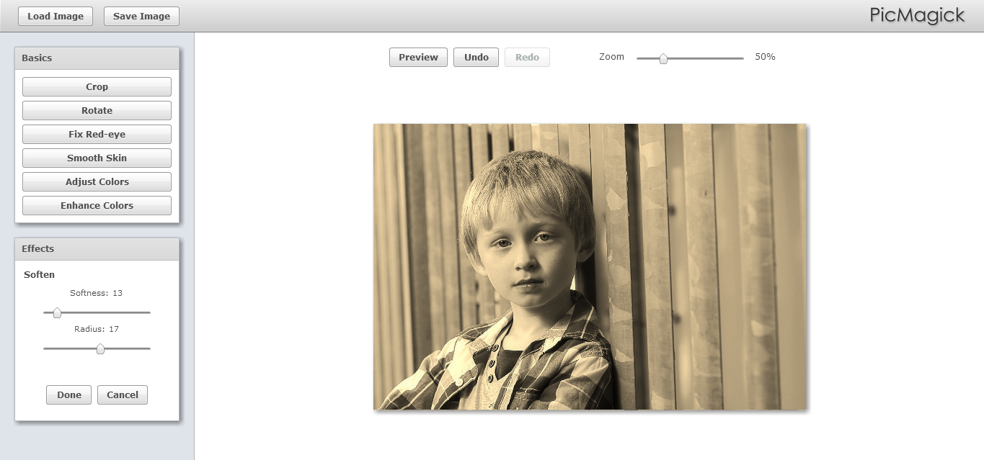Screen dimensions: 984x460
Task: Click the Load Image button
Action: coord(56,16)
